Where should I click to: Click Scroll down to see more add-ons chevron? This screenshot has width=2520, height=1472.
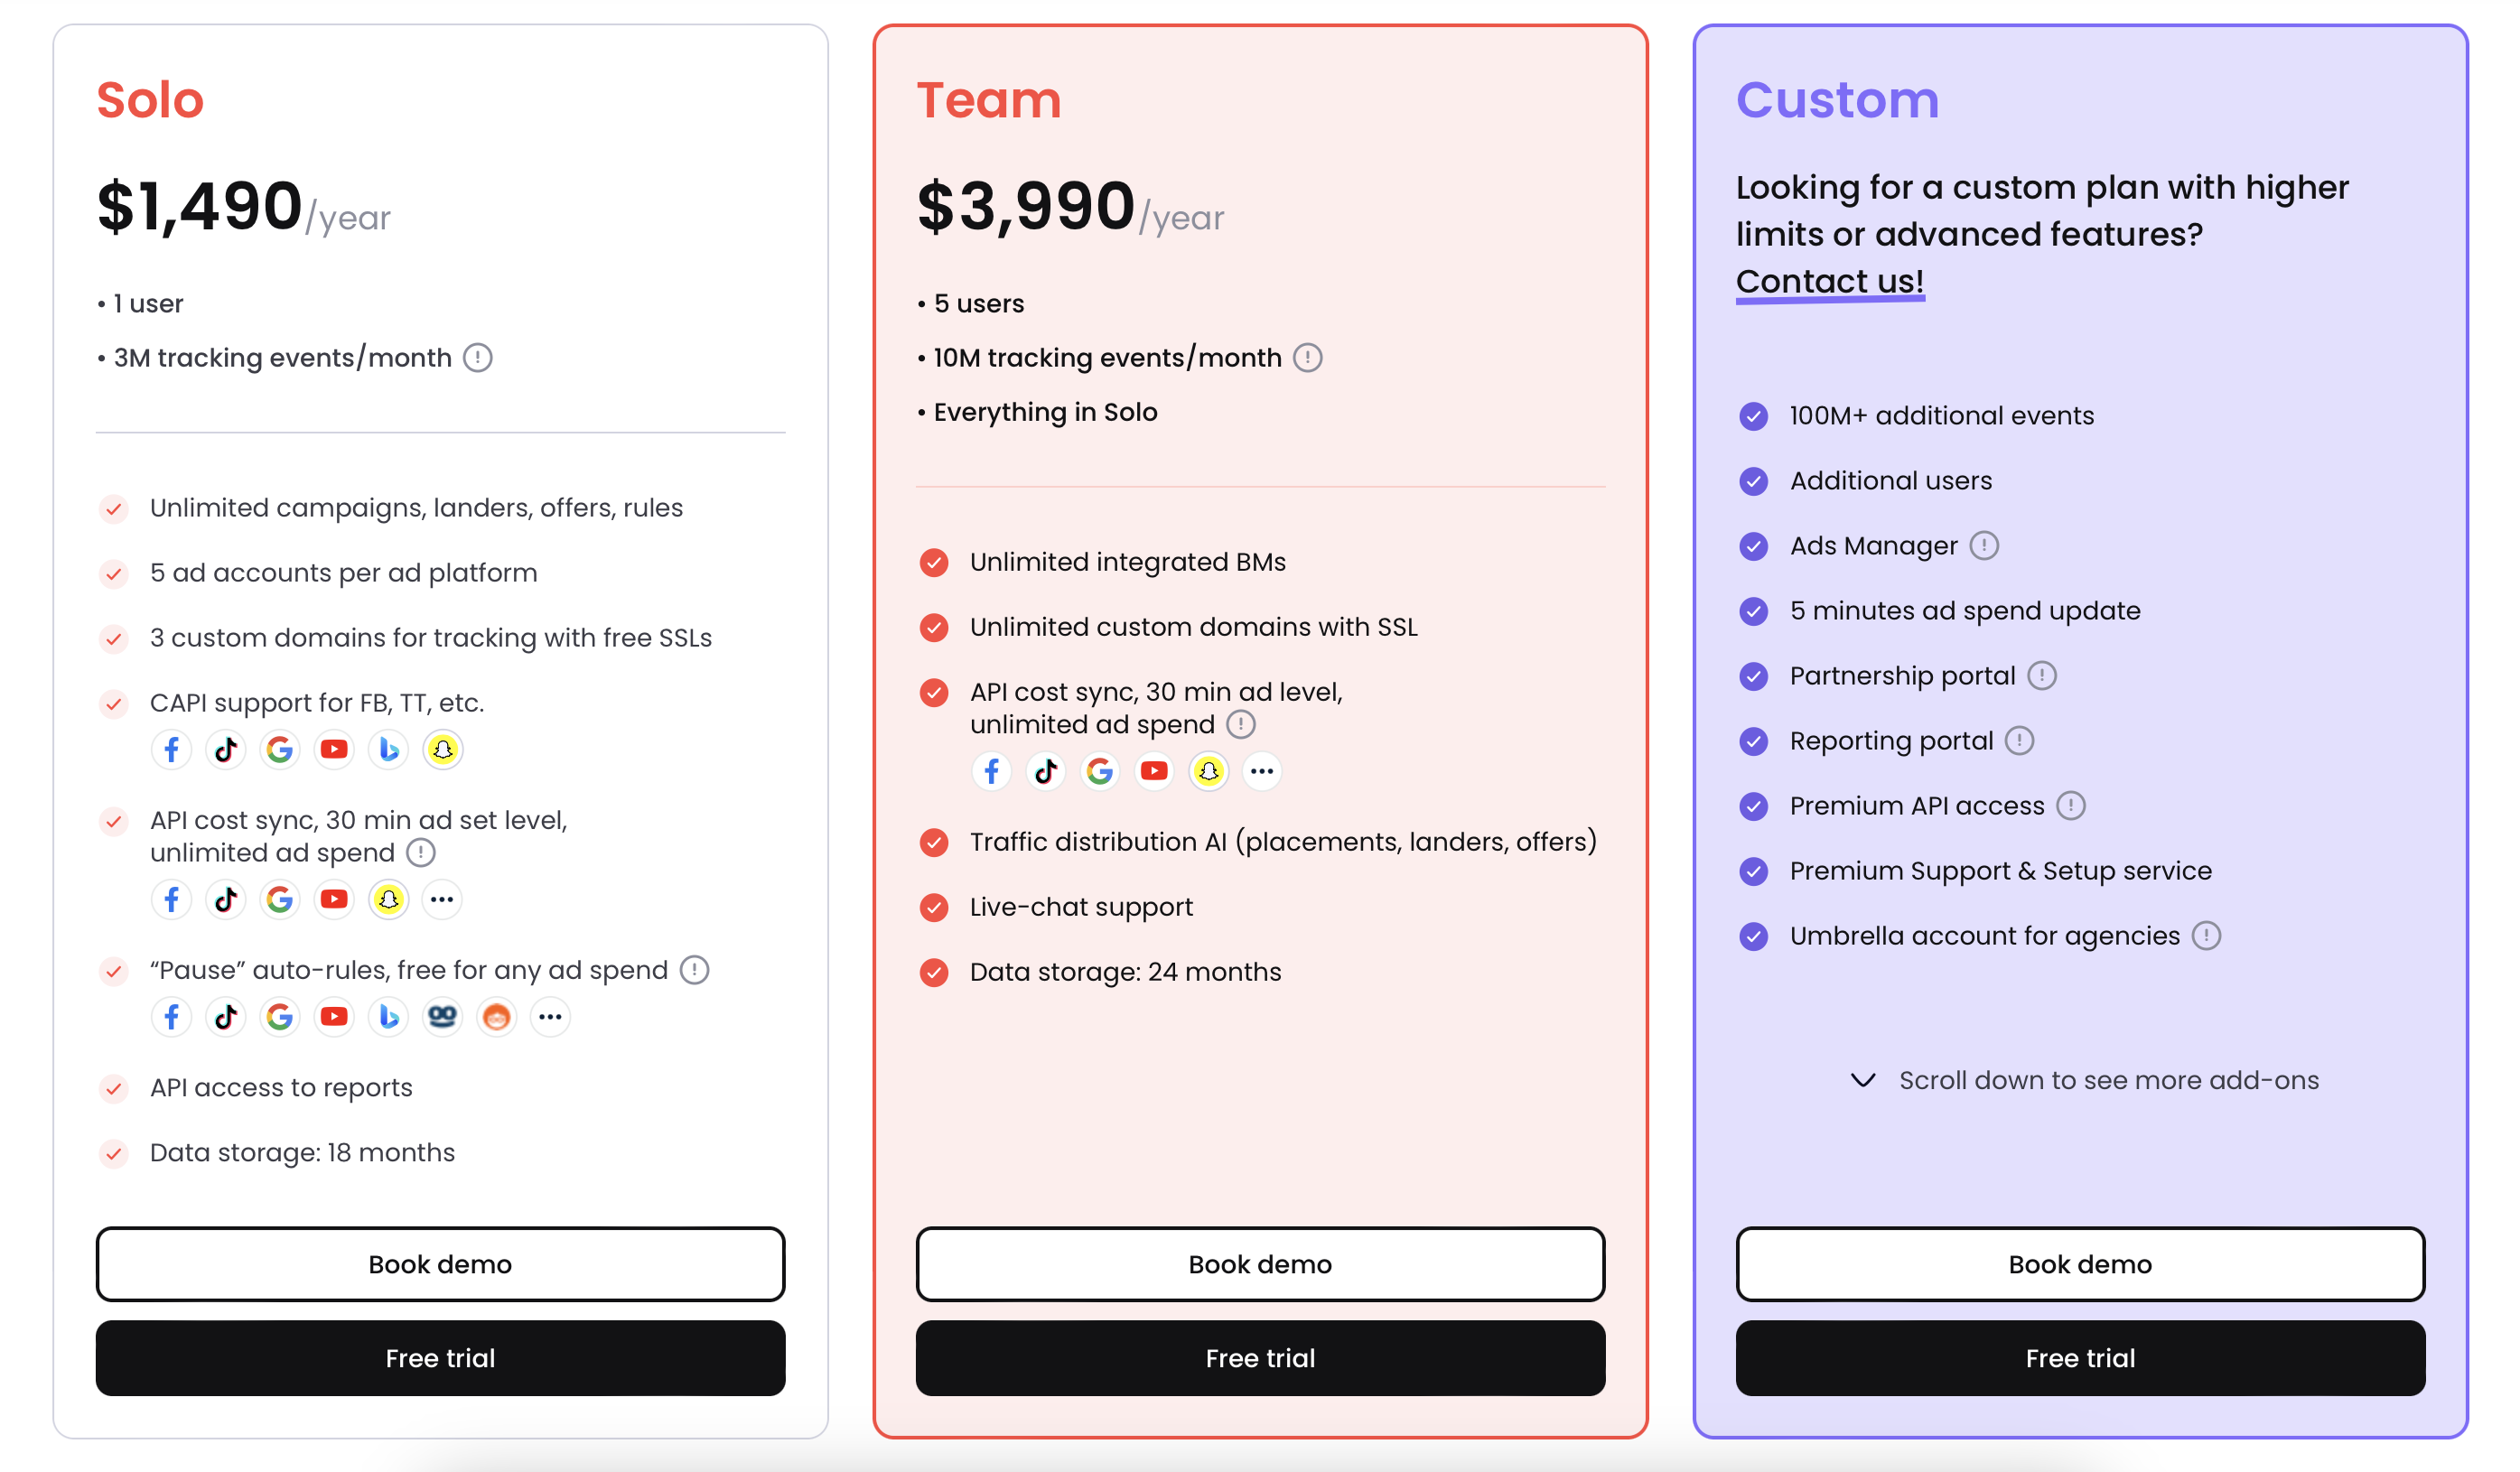1863,1081
